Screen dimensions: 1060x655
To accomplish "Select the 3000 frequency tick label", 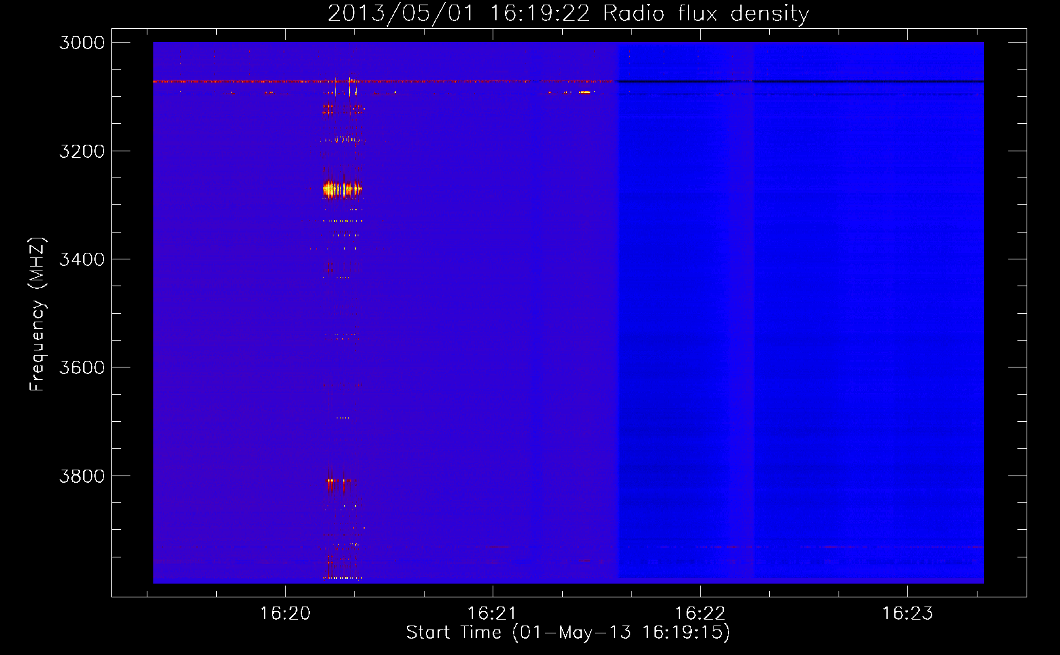I will [82, 43].
